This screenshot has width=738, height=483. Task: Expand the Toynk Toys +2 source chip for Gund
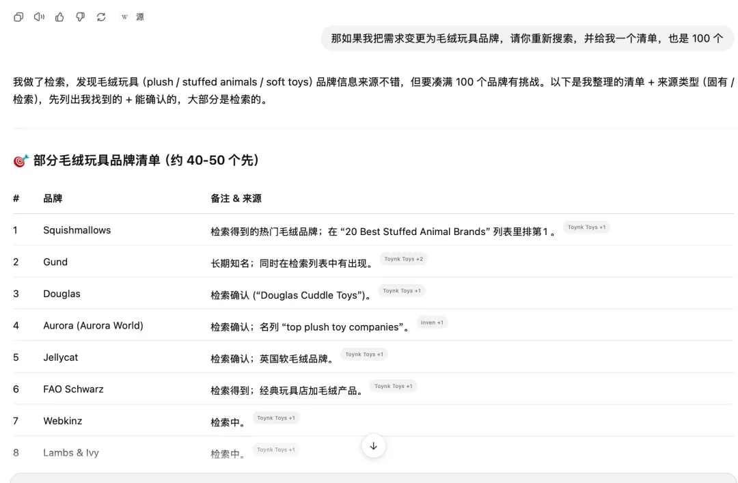(403, 259)
